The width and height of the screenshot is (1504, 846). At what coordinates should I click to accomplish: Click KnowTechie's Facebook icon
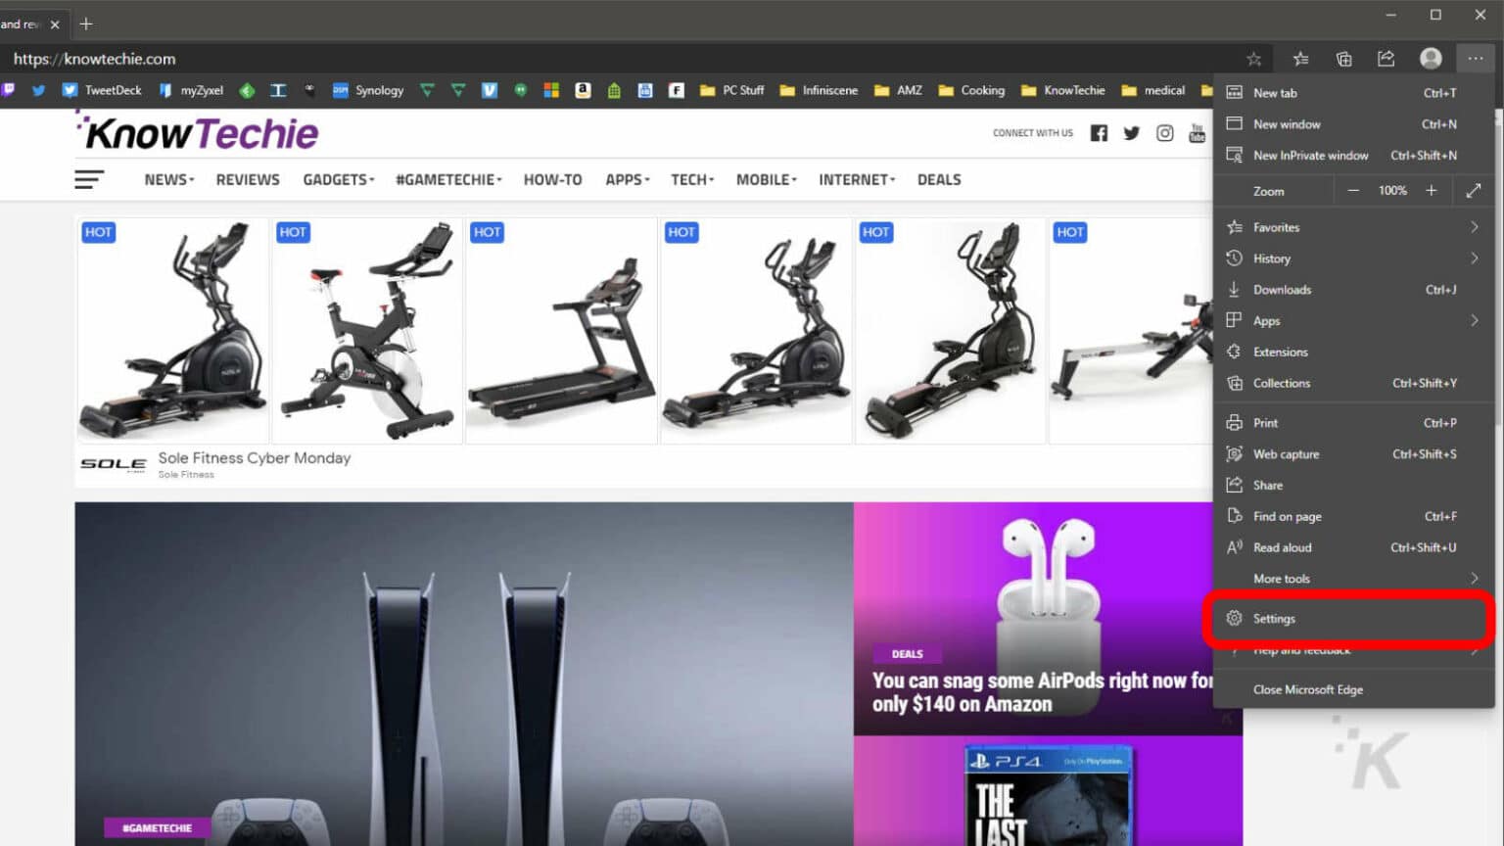[1099, 132]
